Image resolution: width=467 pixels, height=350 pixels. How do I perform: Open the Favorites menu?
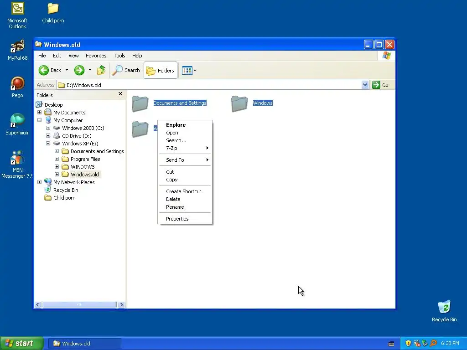(96, 56)
